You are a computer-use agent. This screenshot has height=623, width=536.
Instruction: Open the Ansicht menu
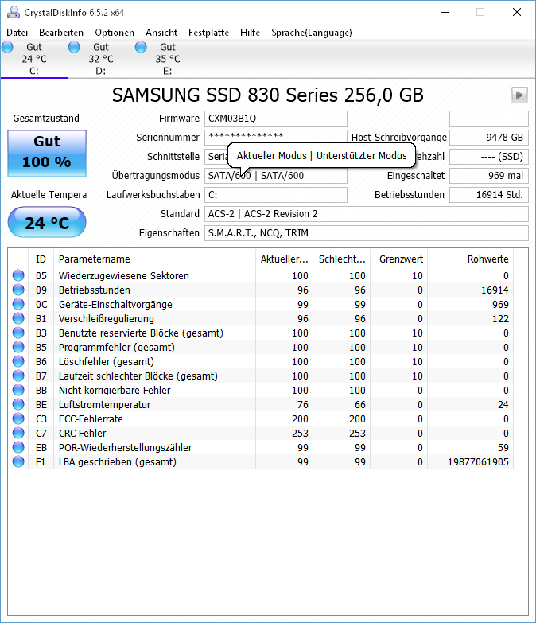[161, 33]
